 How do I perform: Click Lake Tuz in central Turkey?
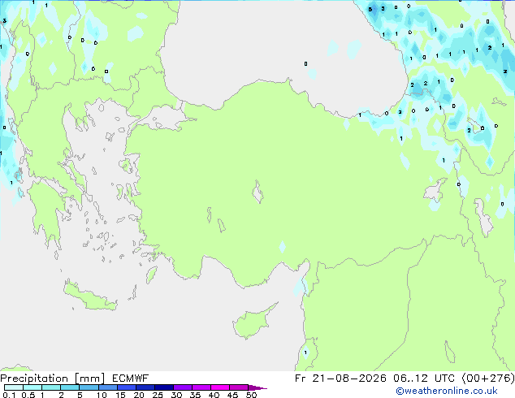(257, 192)
